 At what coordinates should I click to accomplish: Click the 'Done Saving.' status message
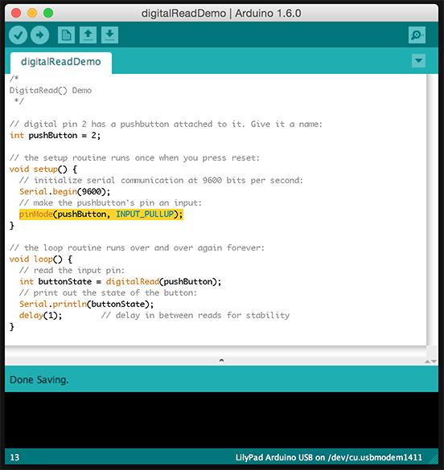(39, 380)
